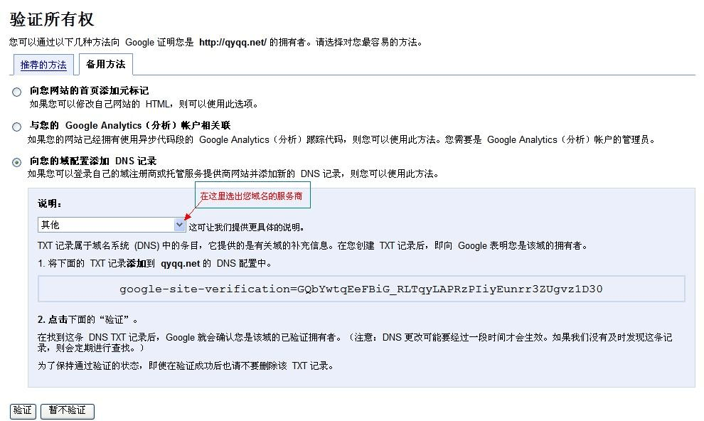Click the red callout 在这里选出您域名的服务商

[252, 196]
